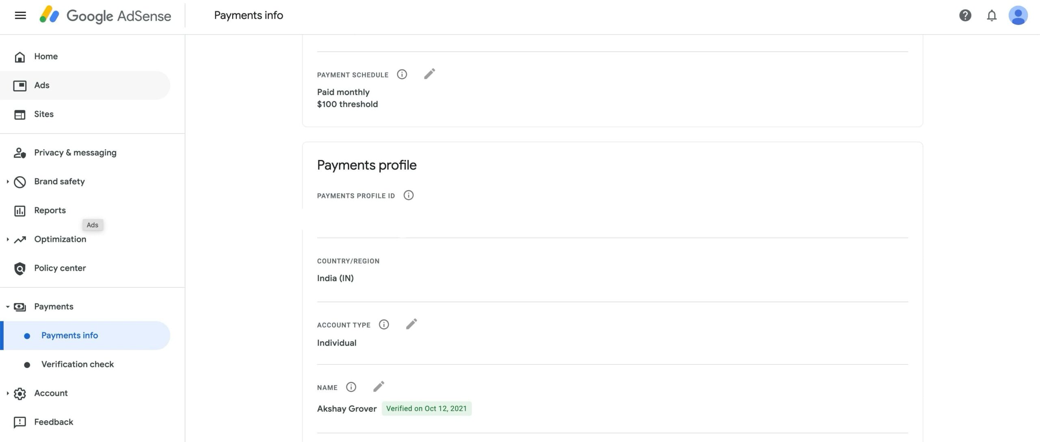Viewport: 1040px width, 442px height.
Task: Edit the Payment Schedule with pencil icon
Action: 429,74
